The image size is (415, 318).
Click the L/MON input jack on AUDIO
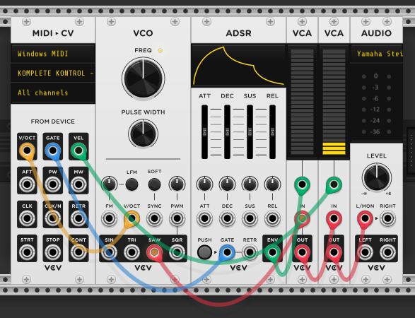[365, 218]
